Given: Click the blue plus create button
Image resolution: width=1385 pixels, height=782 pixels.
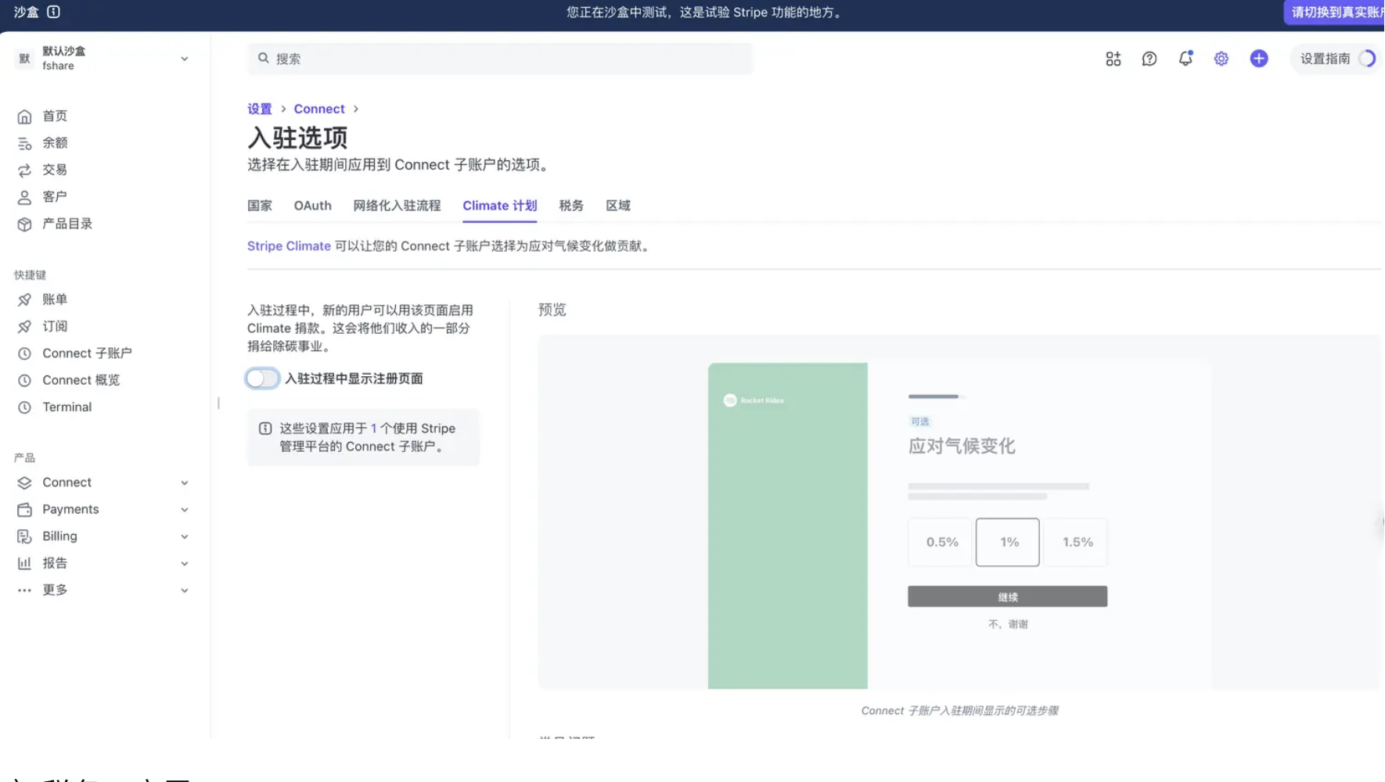Looking at the screenshot, I should [x=1259, y=59].
